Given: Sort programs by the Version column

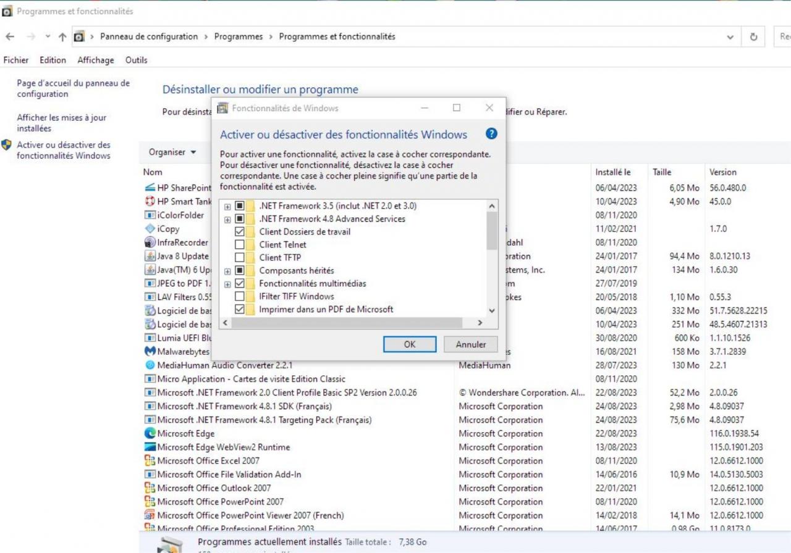Looking at the screenshot, I should [x=723, y=172].
